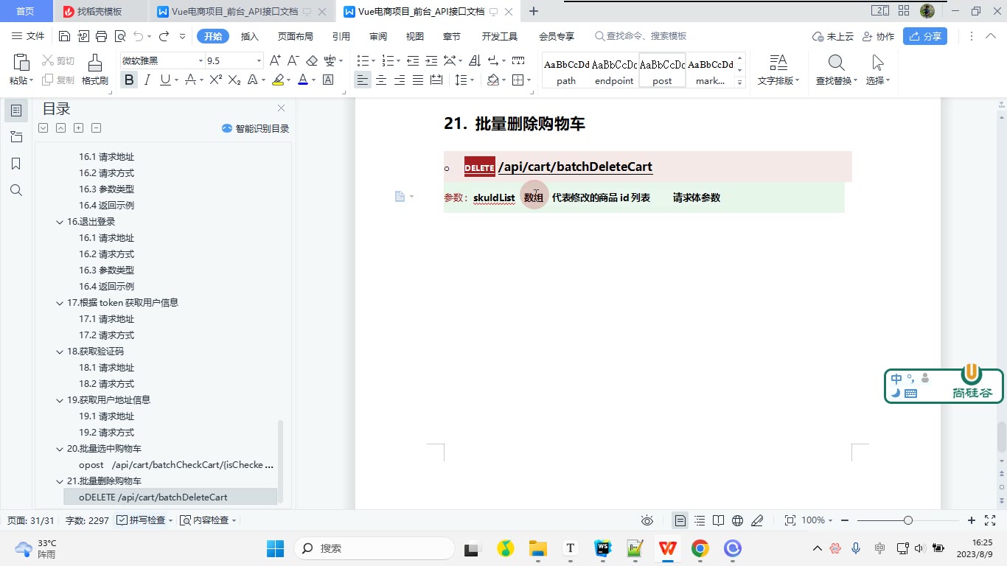Open font size 9.5 dropdown

[259, 60]
